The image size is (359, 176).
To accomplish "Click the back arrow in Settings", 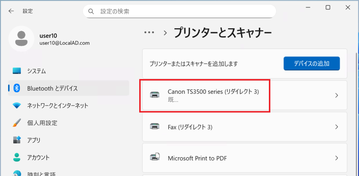I will click(11, 11).
